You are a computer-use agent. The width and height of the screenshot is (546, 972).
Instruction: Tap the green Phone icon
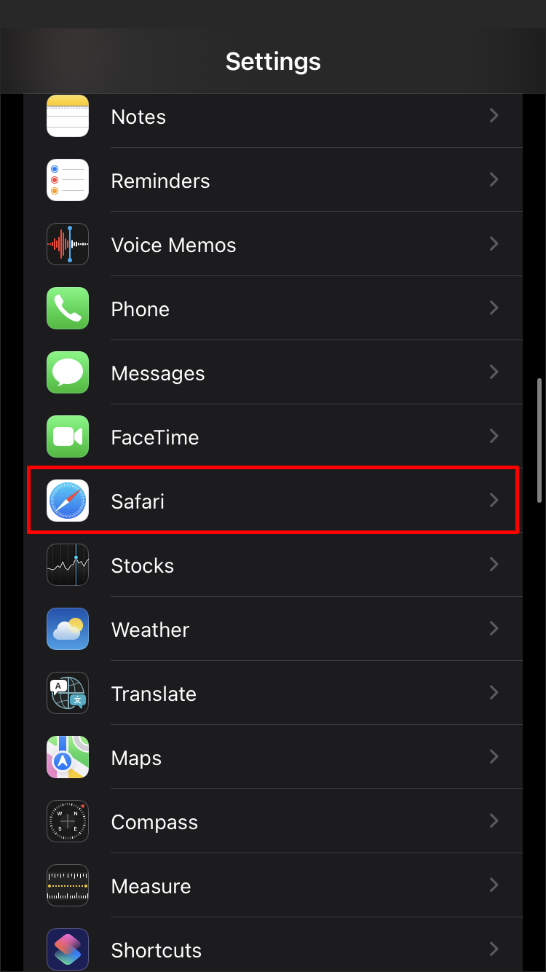[68, 308]
